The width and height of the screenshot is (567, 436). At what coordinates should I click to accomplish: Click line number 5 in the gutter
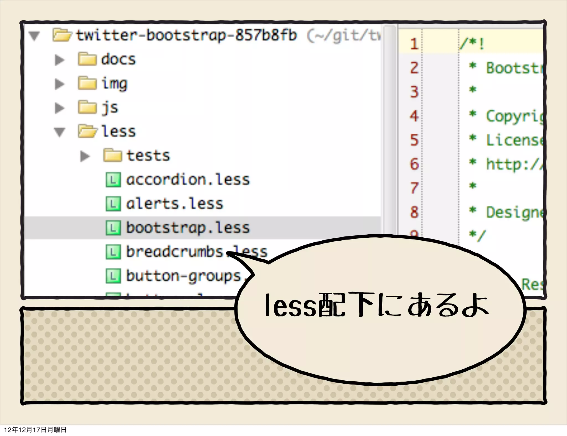414,140
